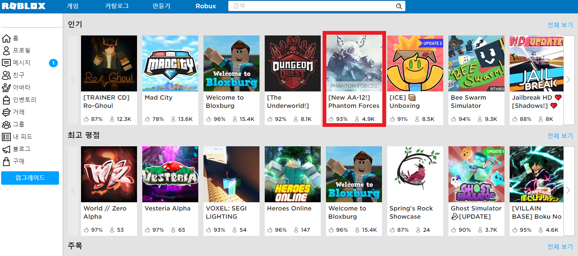Click the box emoji in Unboxing title

(x=412, y=97)
